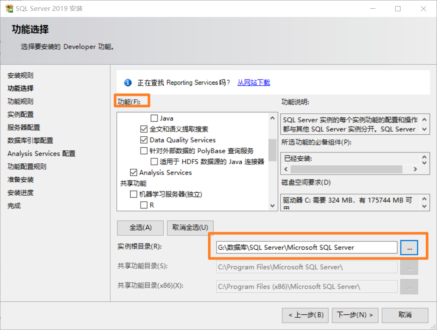Click down arrow in 磁盘空间要求 box

click(424, 206)
